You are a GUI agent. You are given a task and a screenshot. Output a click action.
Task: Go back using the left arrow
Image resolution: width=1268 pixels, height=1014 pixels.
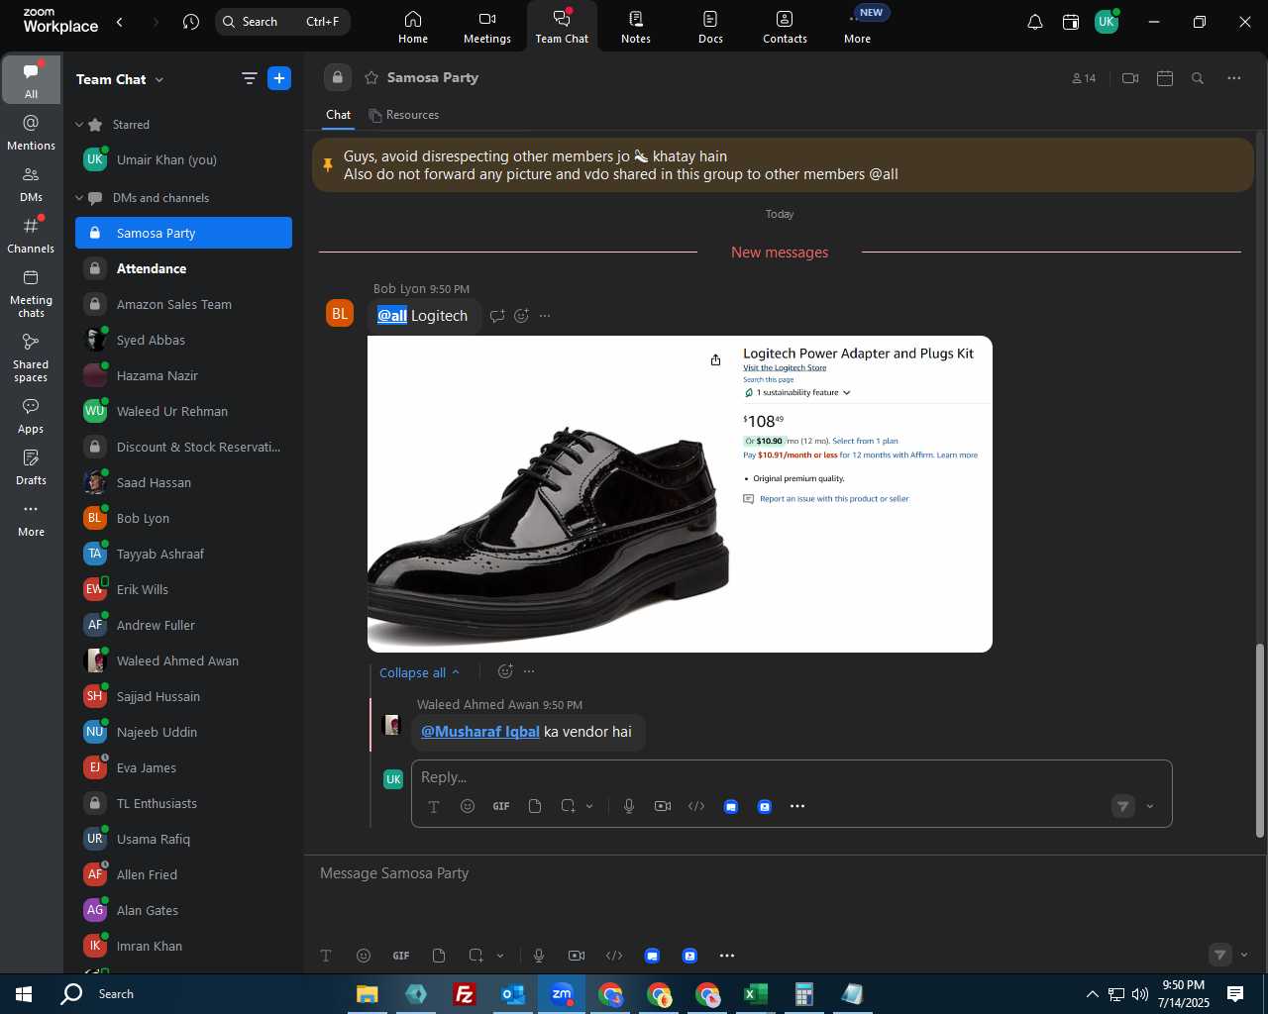(120, 22)
